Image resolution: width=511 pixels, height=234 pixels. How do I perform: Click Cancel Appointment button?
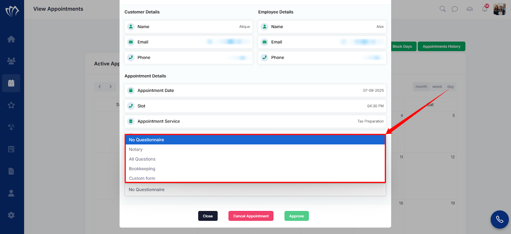251,216
